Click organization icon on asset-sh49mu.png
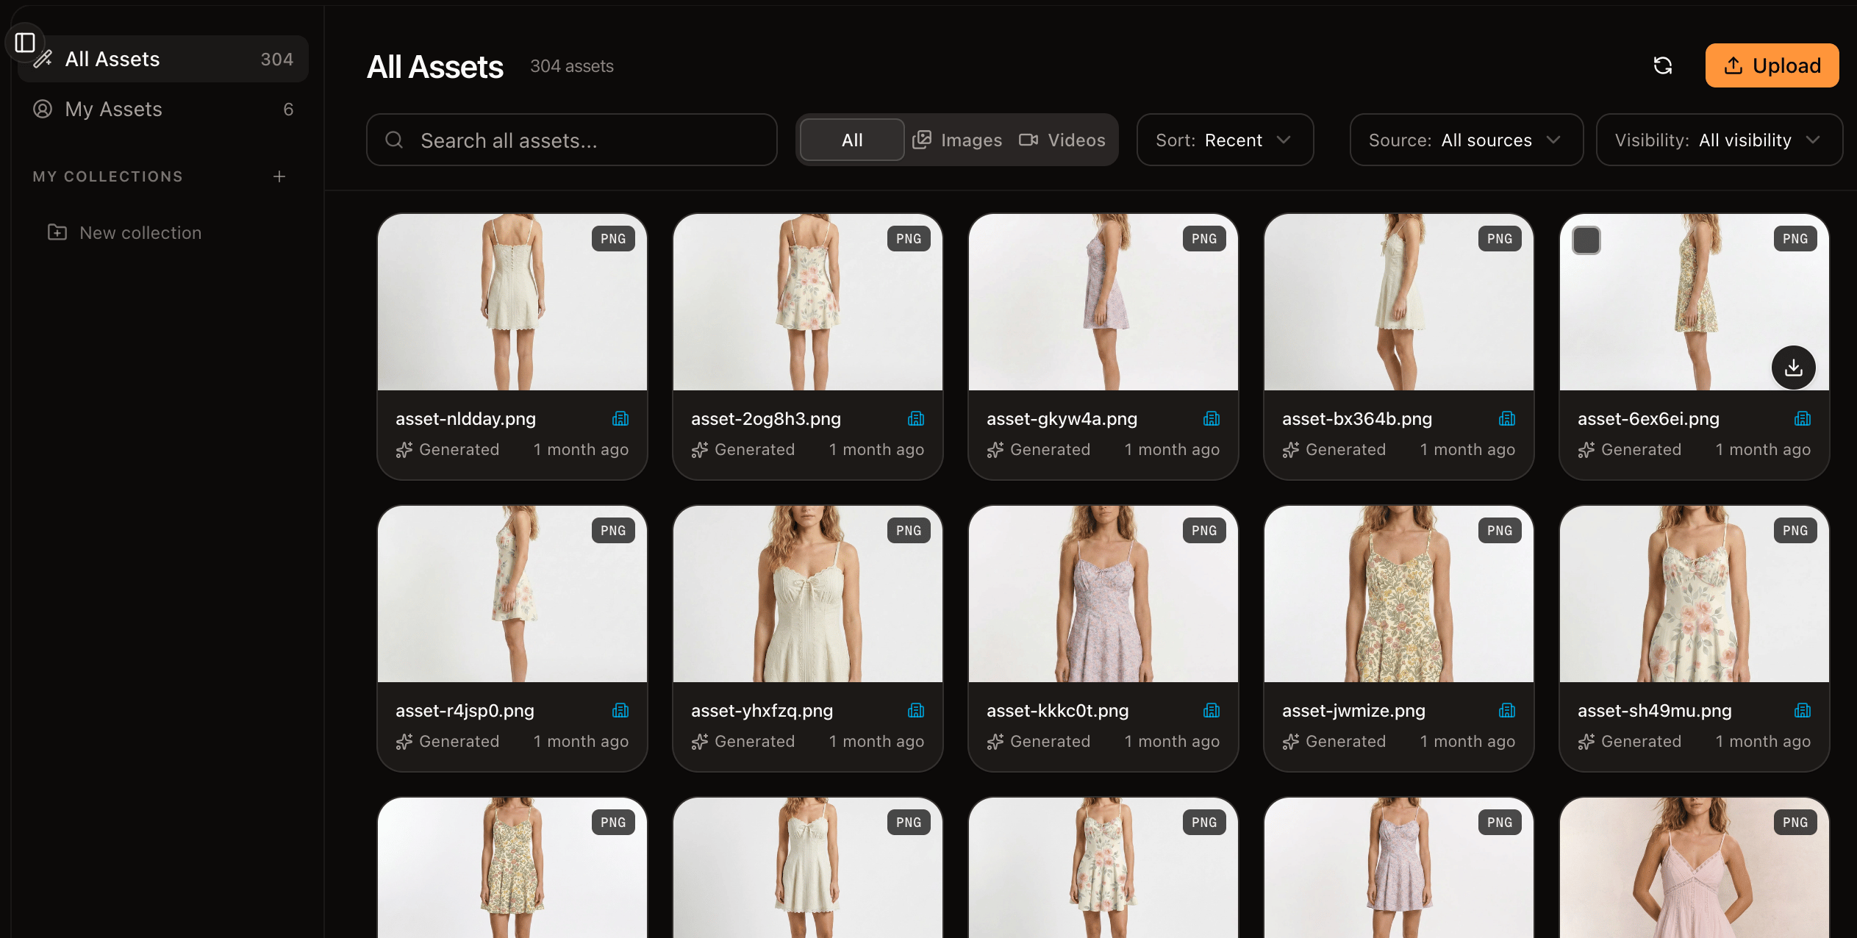Image resolution: width=1857 pixels, height=938 pixels. 1803,710
